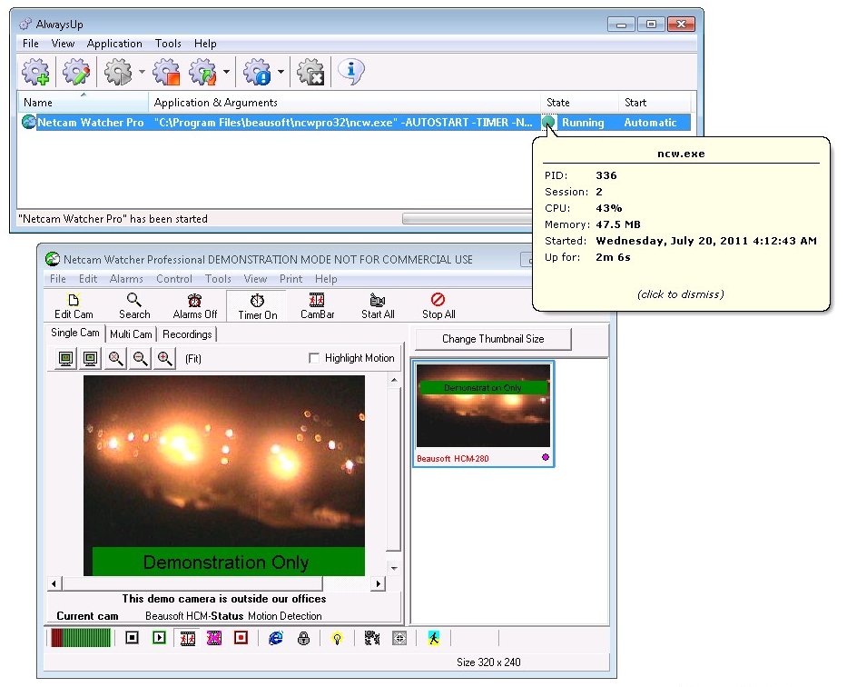Open the About info speech-bubble icon in AlwaysUp

(x=351, y=72)
